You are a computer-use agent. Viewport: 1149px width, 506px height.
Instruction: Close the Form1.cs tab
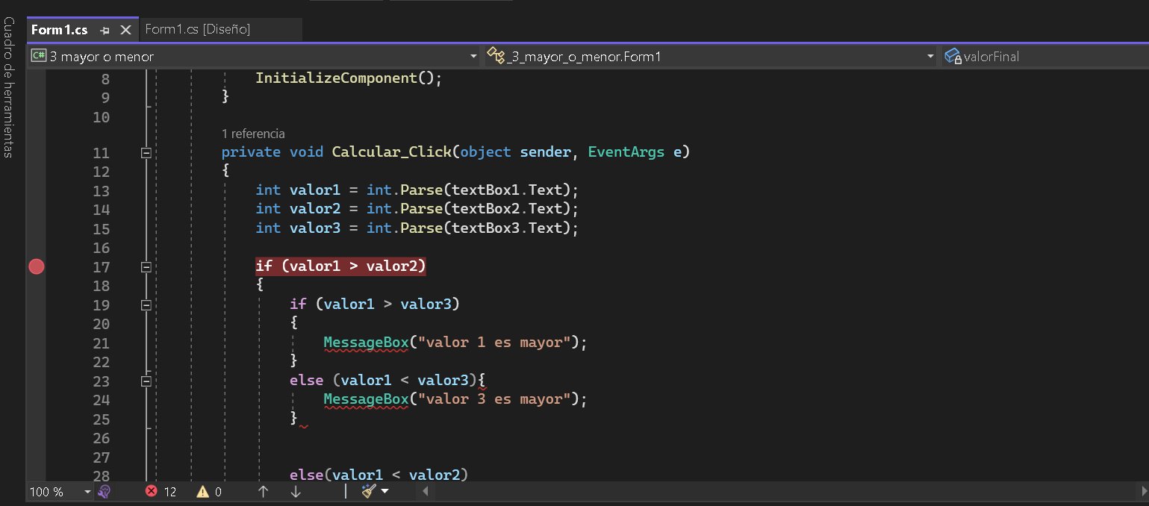(x=125, y=30)
